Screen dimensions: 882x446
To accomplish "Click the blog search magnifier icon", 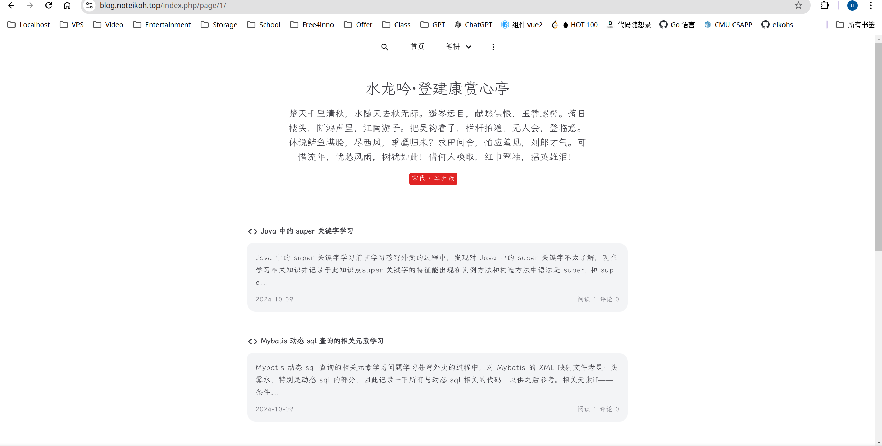I will pyautogui.click(x=384, y=47).
